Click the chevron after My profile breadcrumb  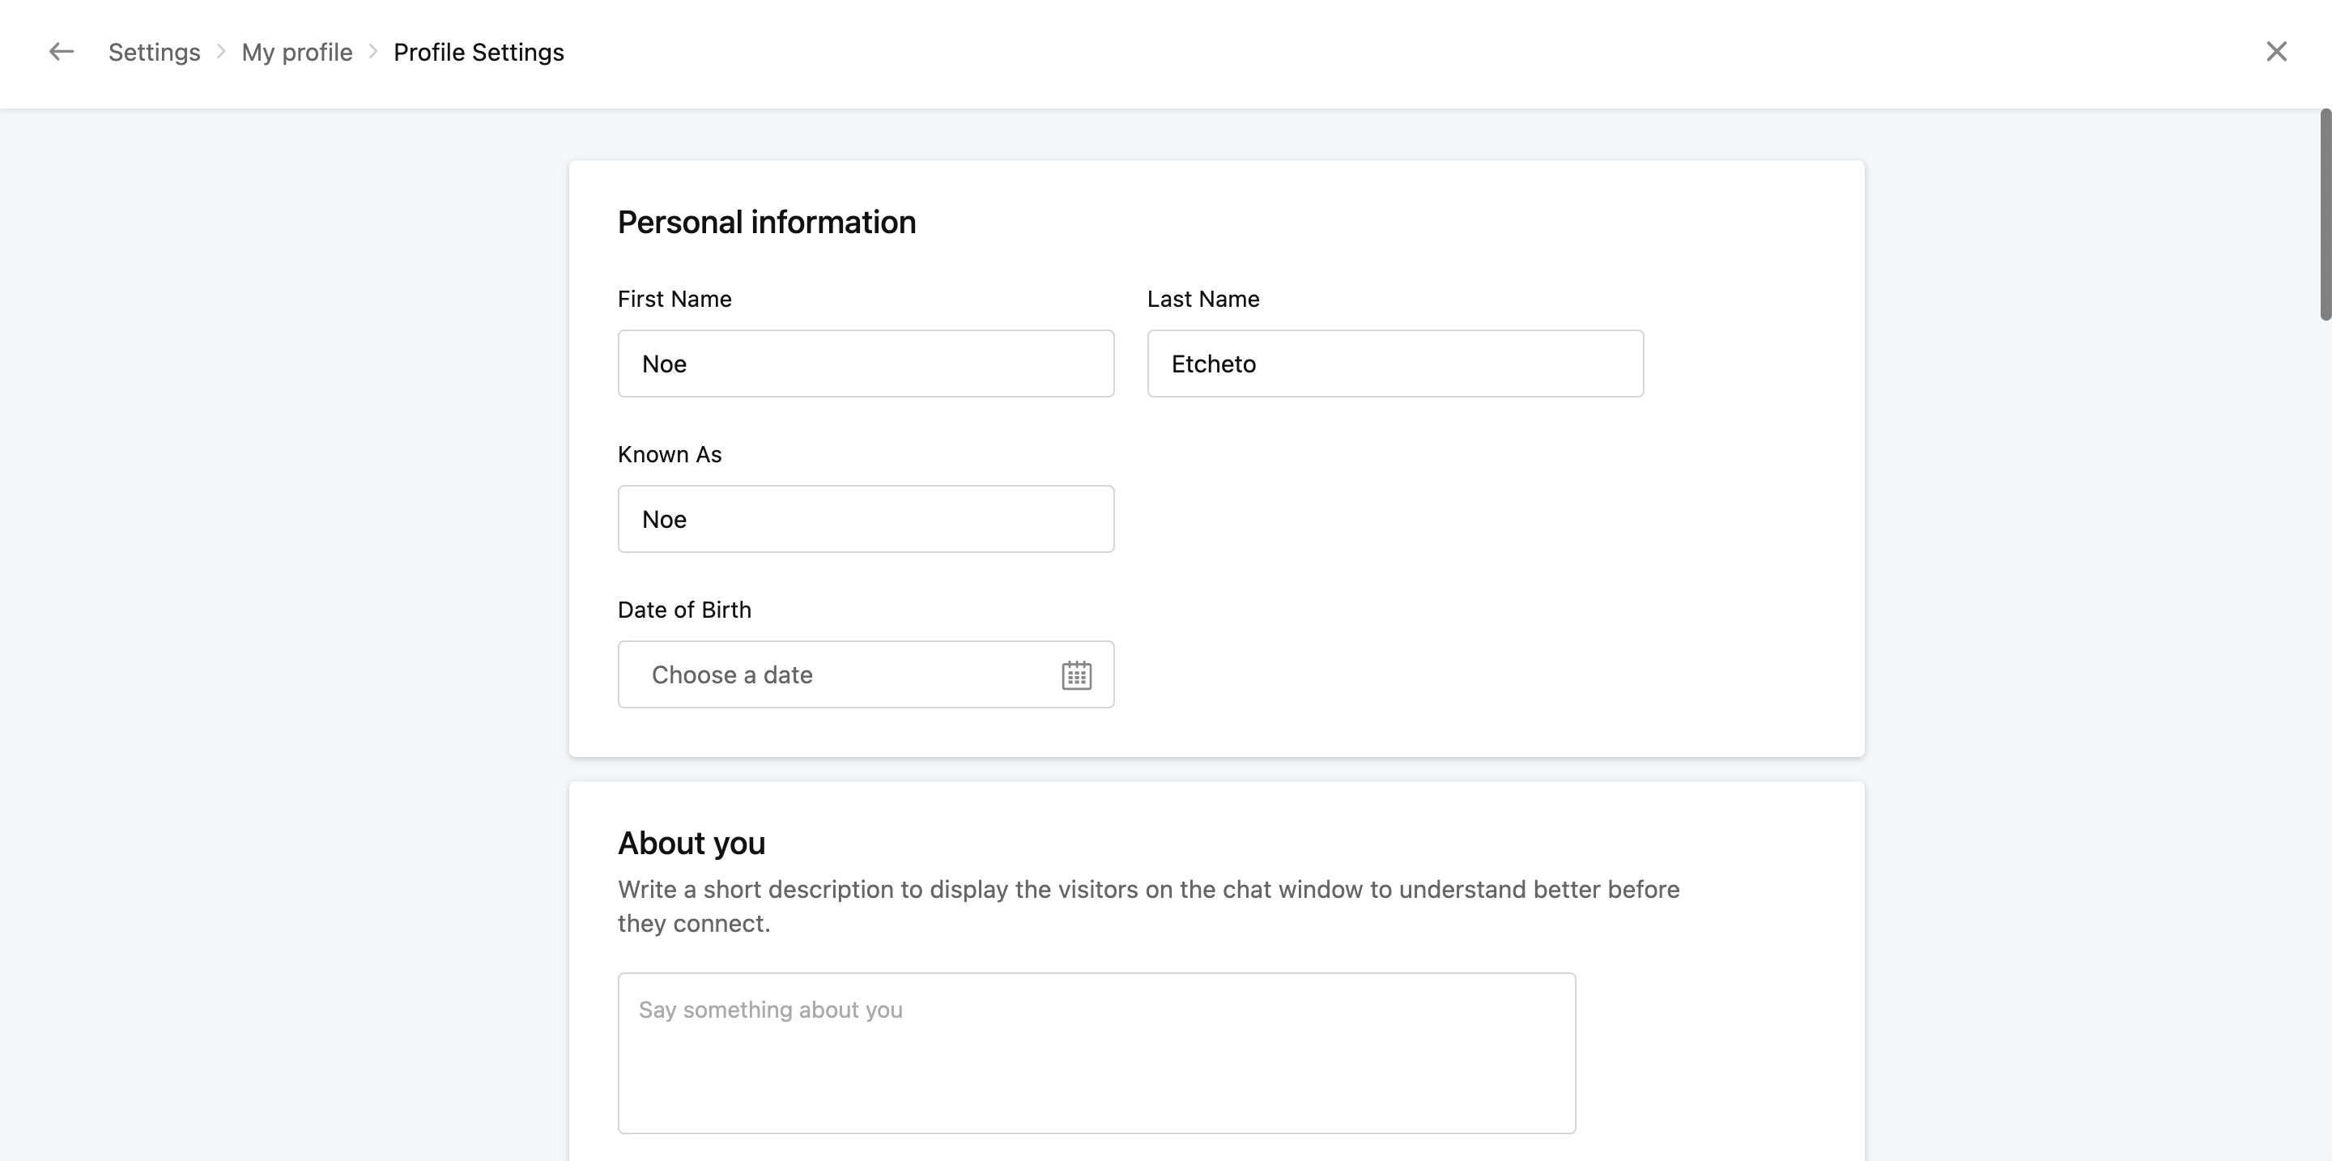coord(373,52)
